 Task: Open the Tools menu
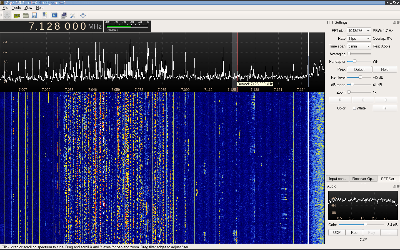point(16,8)
